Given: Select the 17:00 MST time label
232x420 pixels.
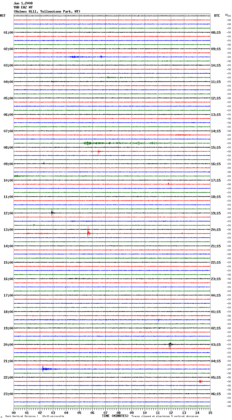Looking at the screenshot, I should [x=8, y=295].
